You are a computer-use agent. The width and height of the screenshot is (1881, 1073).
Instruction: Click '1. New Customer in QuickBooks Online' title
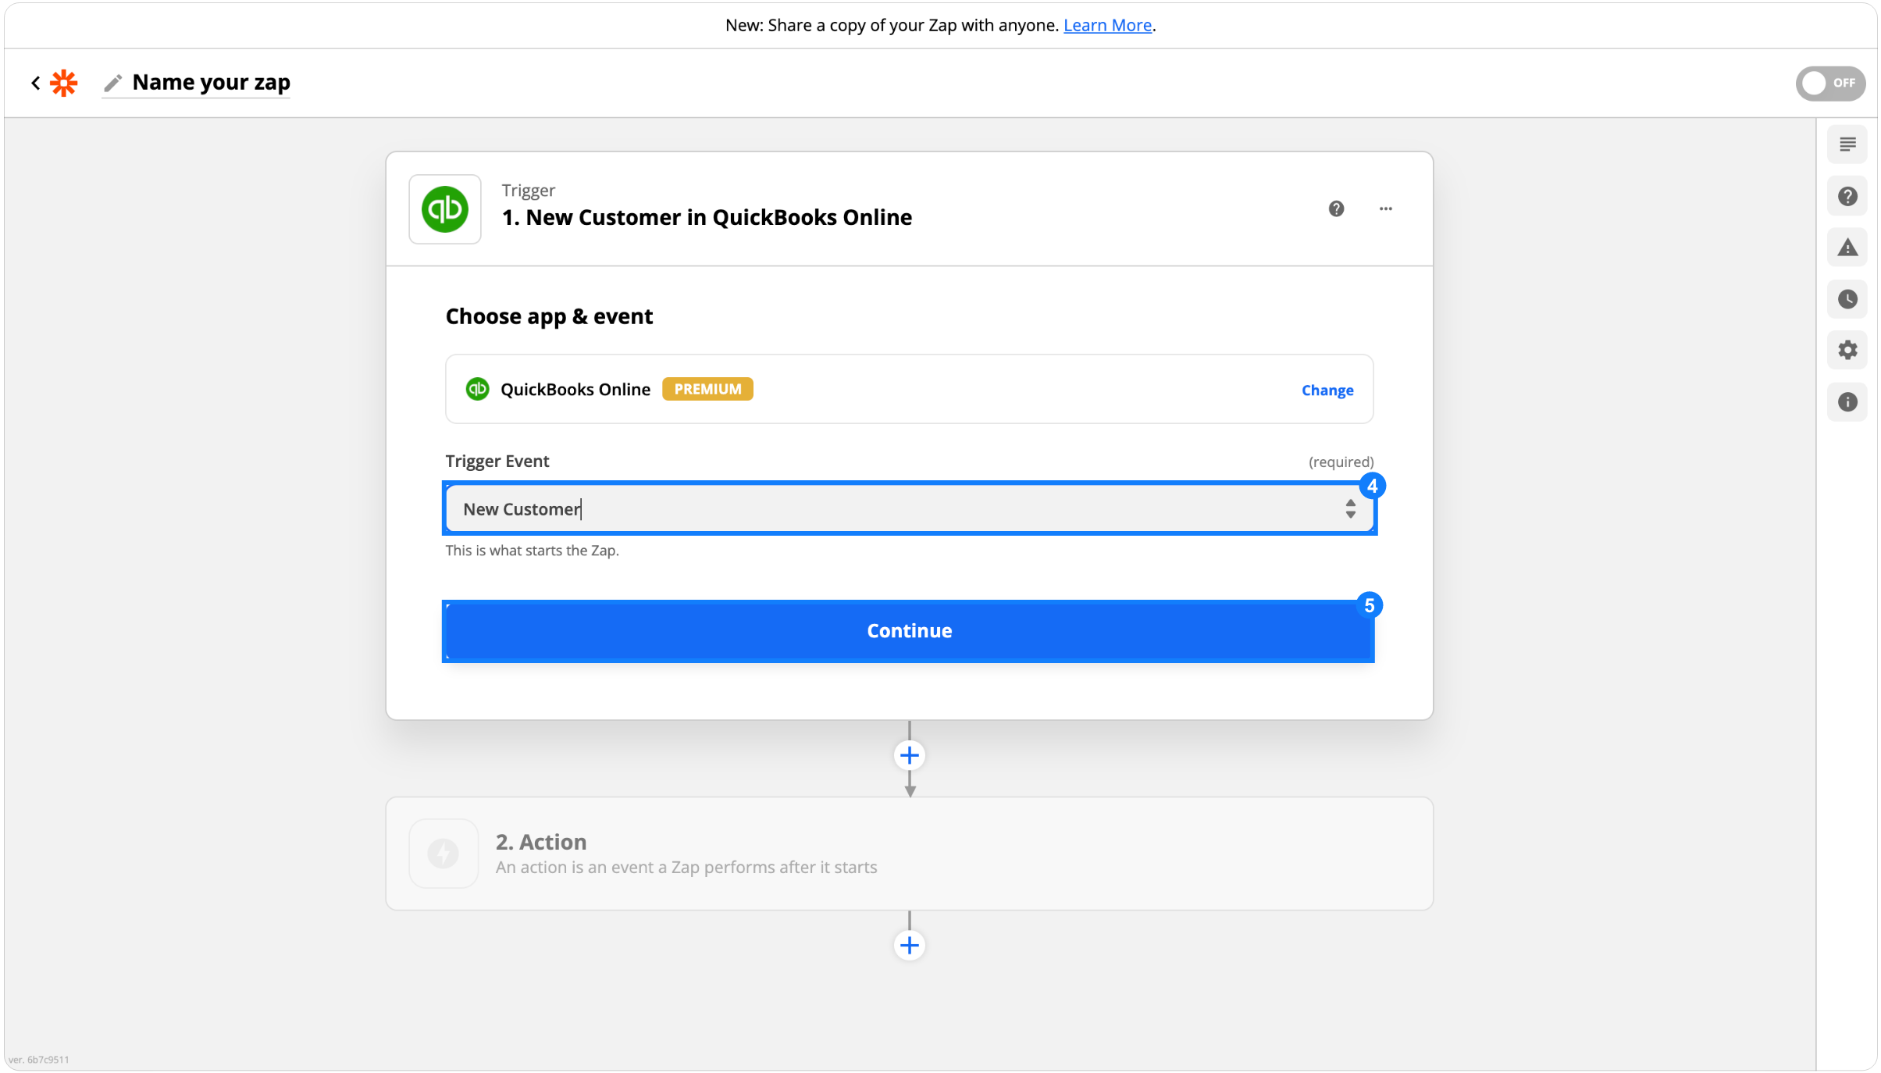tap(707, 217)
